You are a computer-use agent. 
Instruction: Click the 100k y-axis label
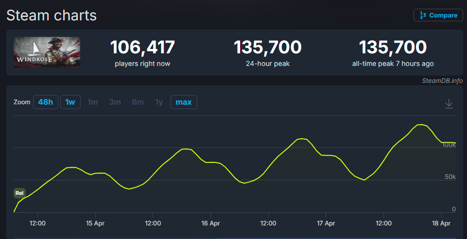pyautogui.click(x=449, y=145)
